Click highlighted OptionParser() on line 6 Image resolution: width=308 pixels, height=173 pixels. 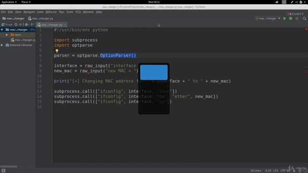tap(118, 56)
